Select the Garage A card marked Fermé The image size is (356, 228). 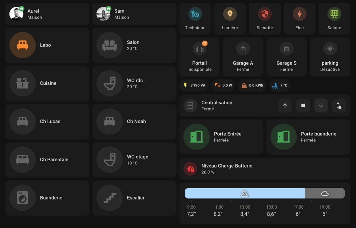pos(243,57)
